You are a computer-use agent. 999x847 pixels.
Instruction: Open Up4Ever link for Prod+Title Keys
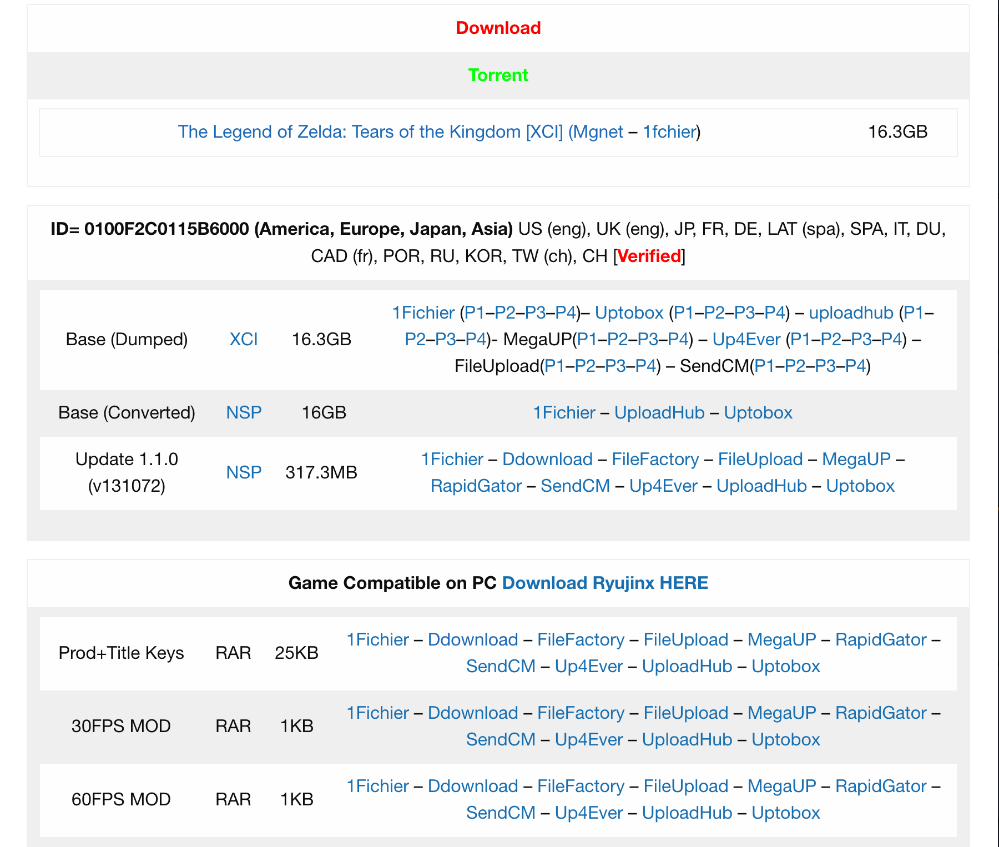click(589, 666)
